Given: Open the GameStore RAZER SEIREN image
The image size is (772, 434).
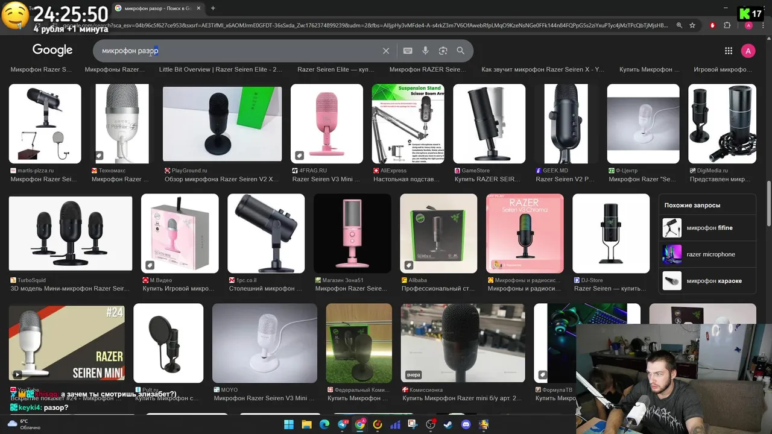Looking at the screenshot, I should [489, 124].
